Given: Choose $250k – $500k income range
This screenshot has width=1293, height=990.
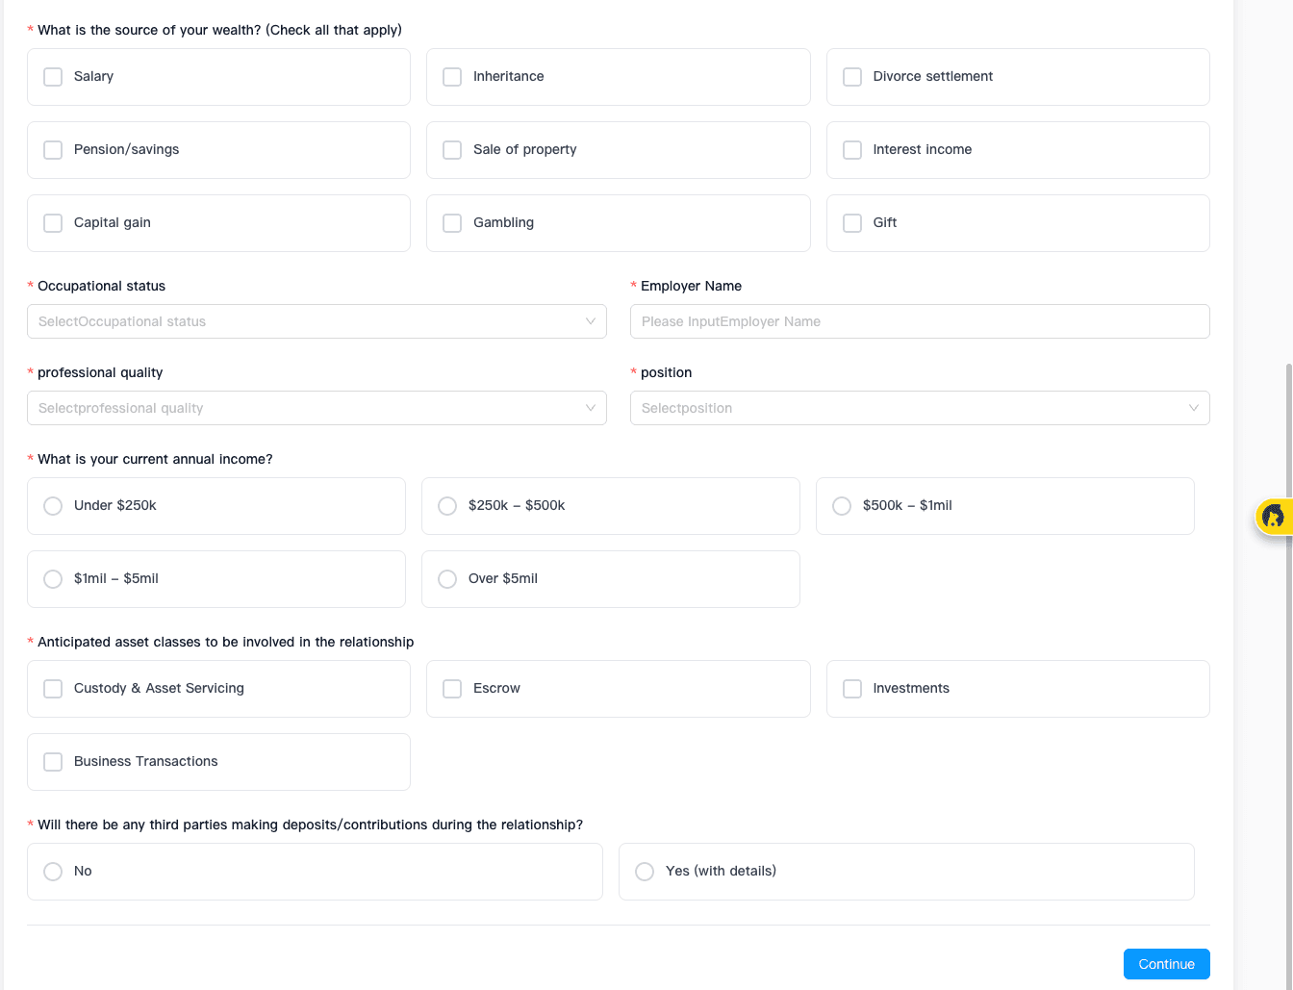Looking at the screenshot, I should [x=447, y=506].
